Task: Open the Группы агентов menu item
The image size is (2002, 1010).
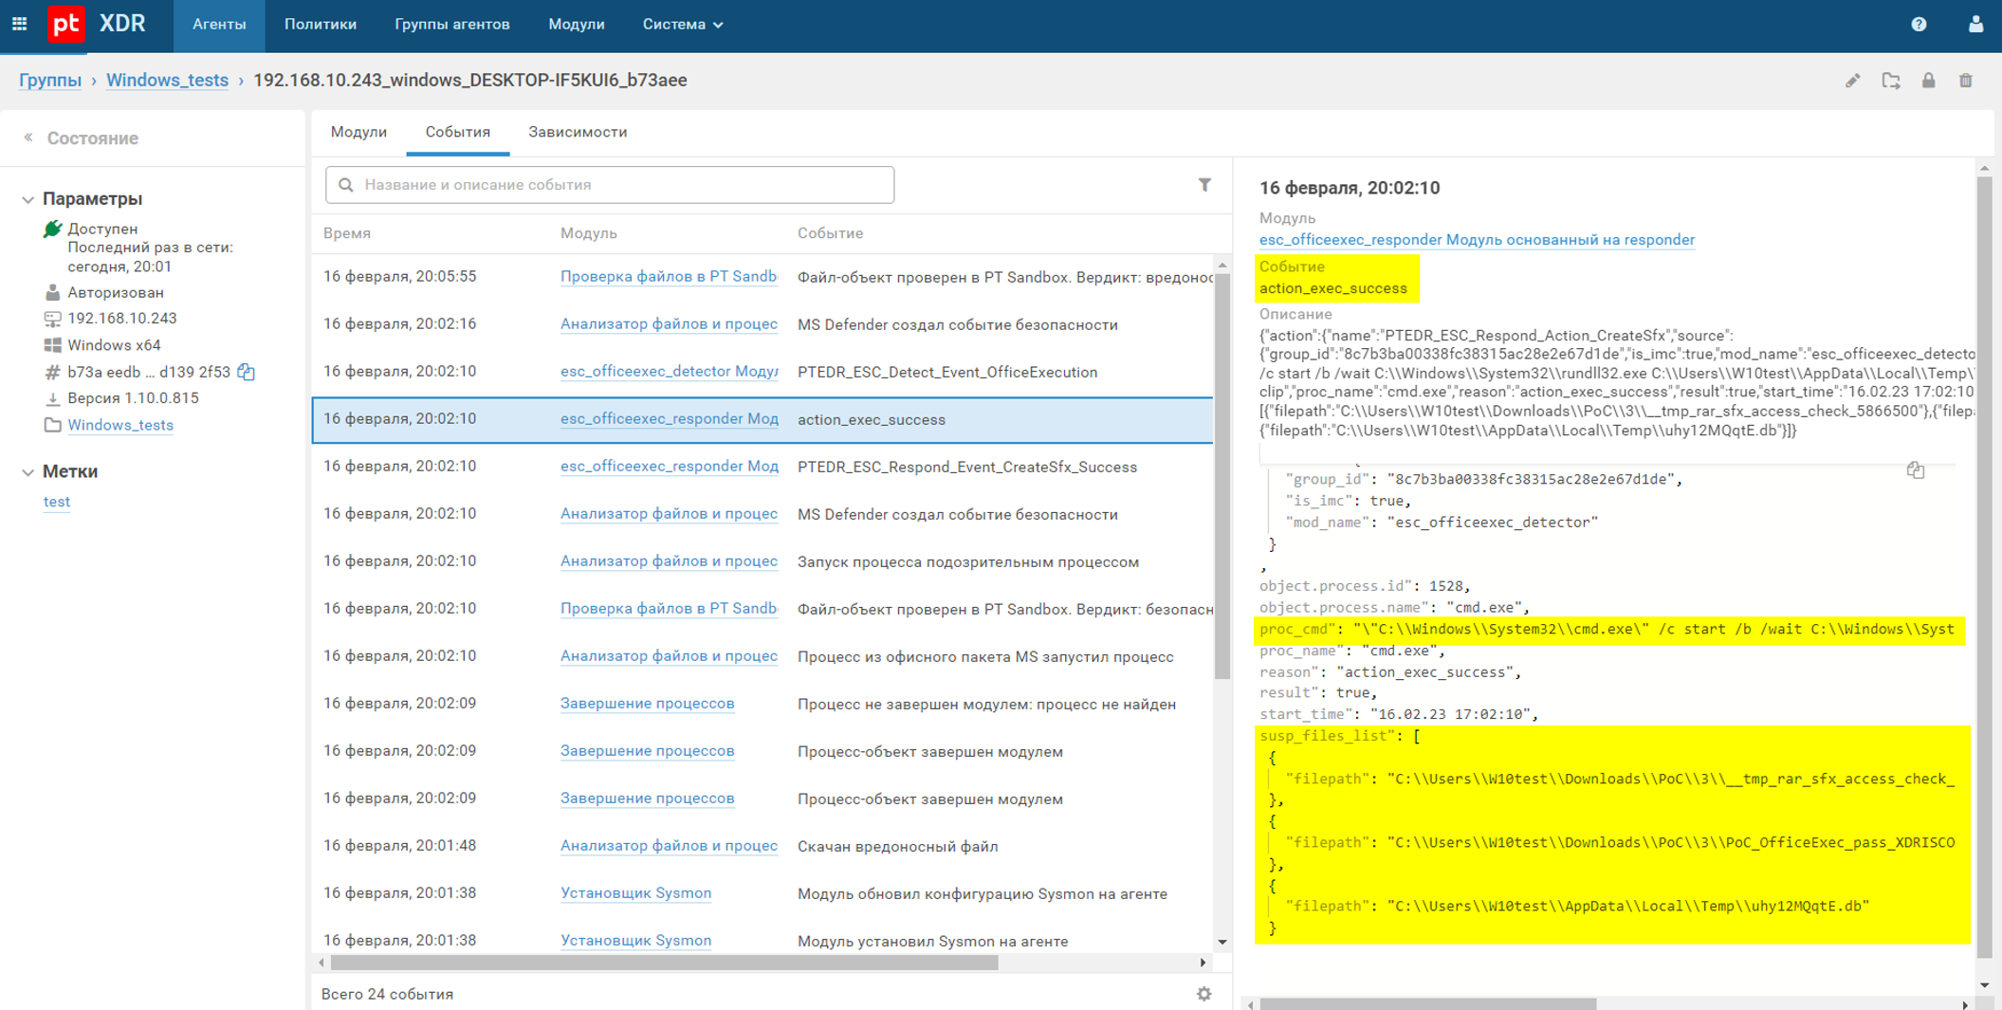Action: pyautogui.click(x=452, y=25)
